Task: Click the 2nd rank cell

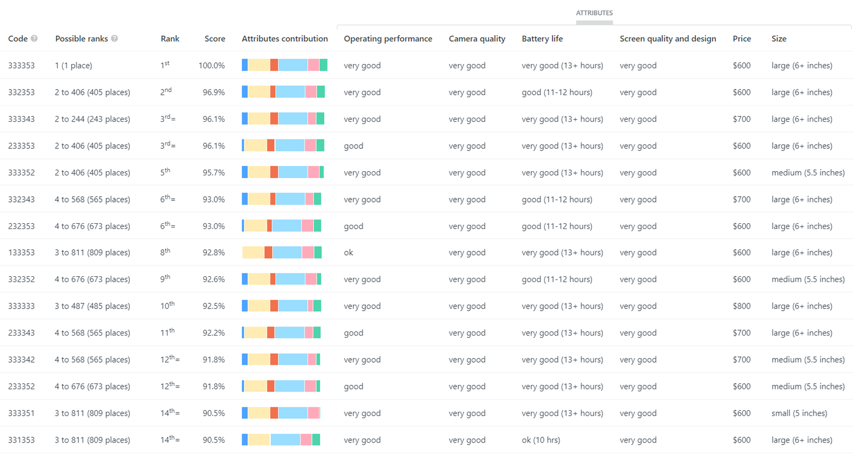Action: click(166, 92)
